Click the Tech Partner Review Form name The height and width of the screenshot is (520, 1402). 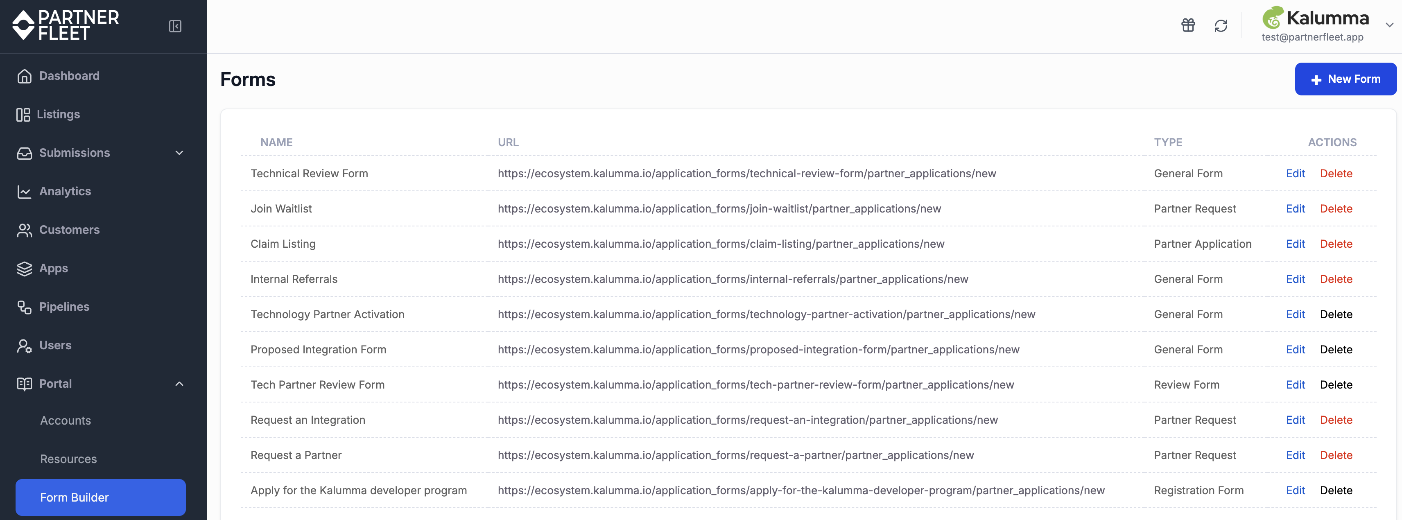(317, 384)
